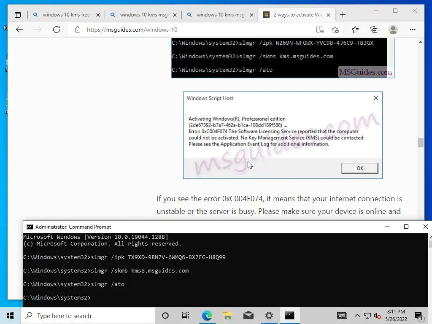
Task: Close the Administrator Command Prompt window
Action: click(425, 227)
